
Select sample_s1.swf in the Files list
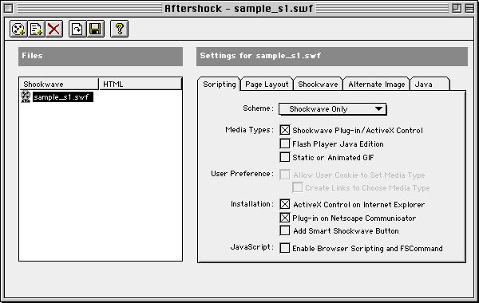62,97
